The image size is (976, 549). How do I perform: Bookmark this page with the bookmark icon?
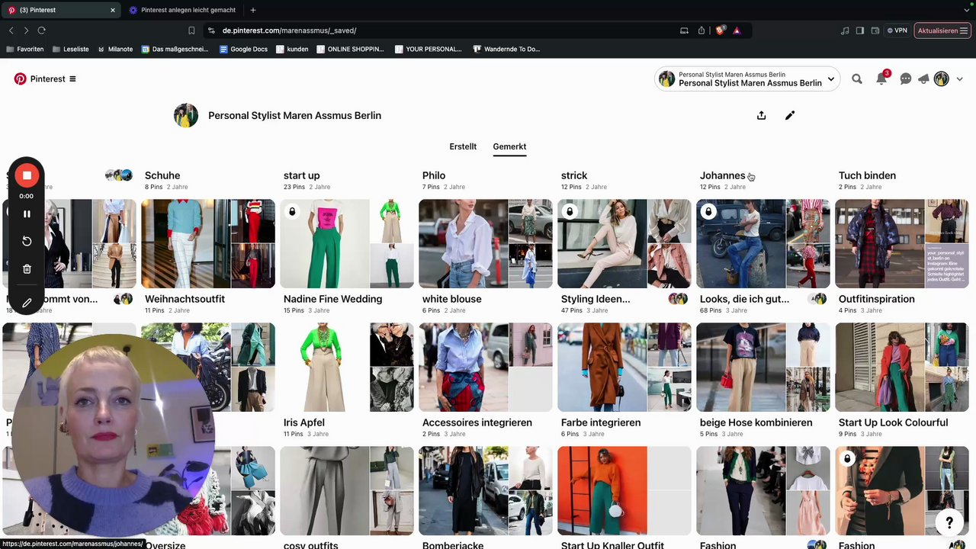click(x=191, y=30)
